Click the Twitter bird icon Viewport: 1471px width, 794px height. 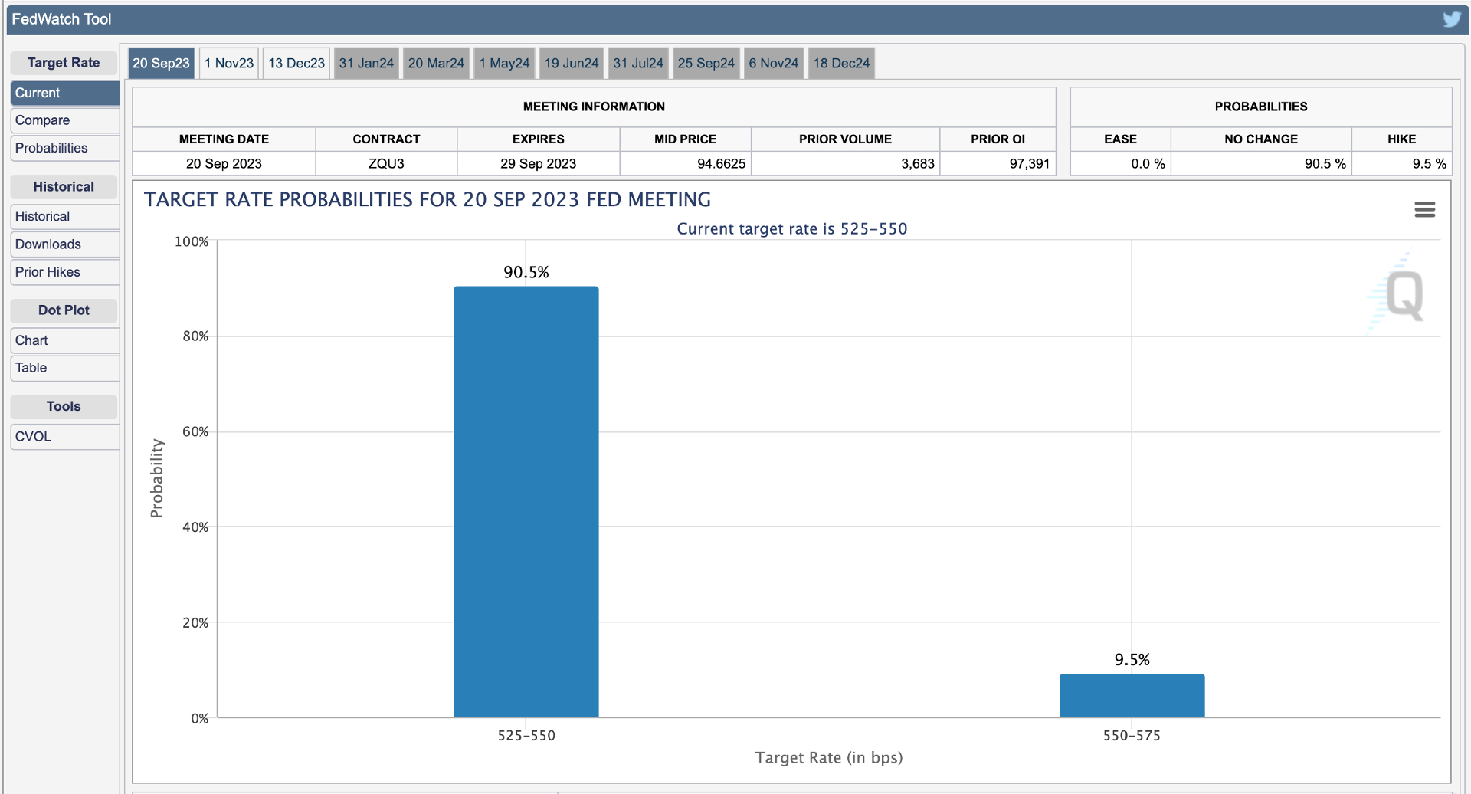(x=1451, y=19)
